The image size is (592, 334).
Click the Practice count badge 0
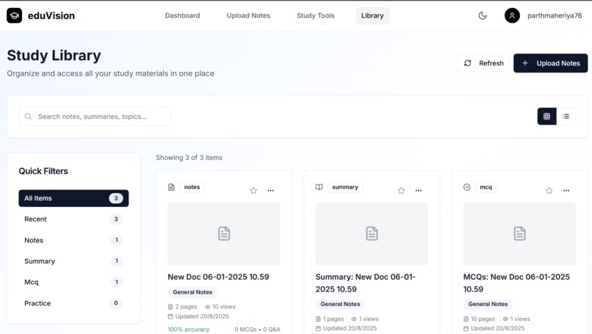point(116,303)
